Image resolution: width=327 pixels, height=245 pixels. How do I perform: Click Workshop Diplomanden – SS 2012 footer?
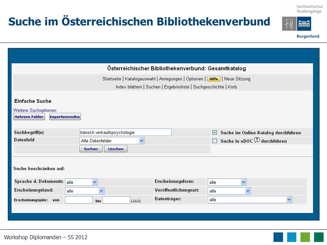click(x=46, y=237)
